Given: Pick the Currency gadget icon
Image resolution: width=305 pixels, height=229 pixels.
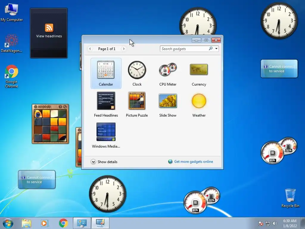Looking at the screenshot, I should (x=199, y=69).
